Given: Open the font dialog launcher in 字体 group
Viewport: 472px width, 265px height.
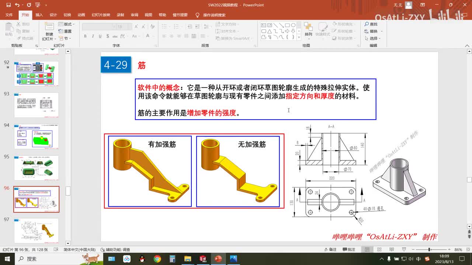Looking at the screenshot, I should click(156, 45).
